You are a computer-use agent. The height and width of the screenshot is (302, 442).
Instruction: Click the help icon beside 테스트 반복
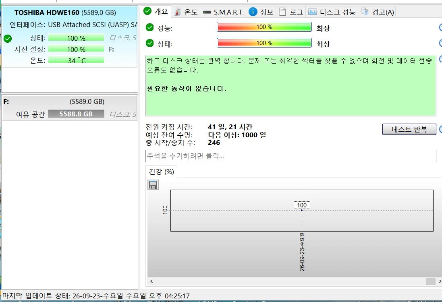point(441,129)
